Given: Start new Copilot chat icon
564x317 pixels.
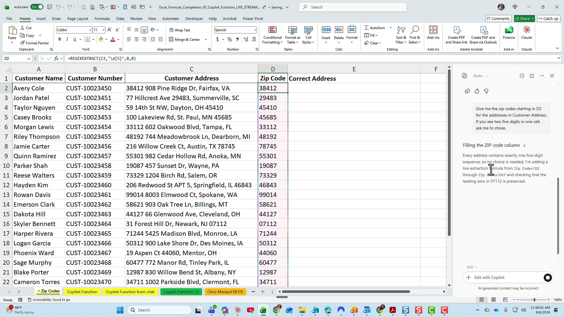Looking at the screenshot, I should pyautogui.click(x=532, y=76).
